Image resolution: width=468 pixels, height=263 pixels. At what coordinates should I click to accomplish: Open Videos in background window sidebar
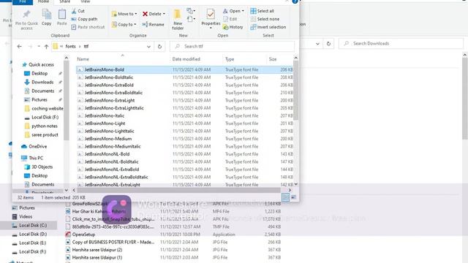pos(22,217)
